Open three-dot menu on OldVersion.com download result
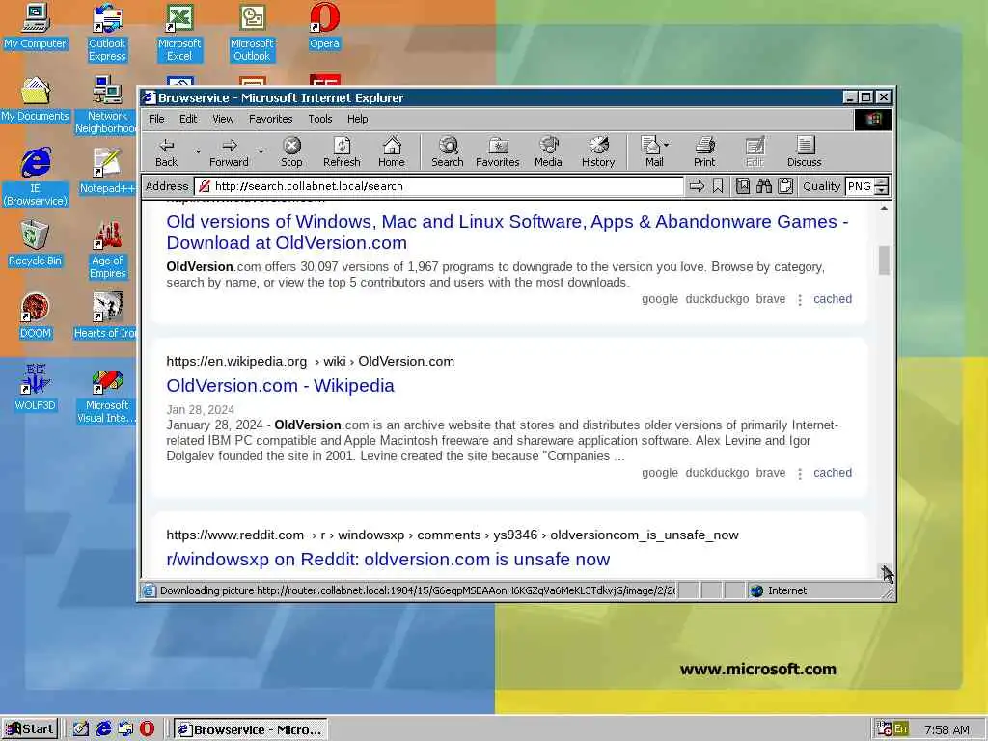 coord(800,300)
